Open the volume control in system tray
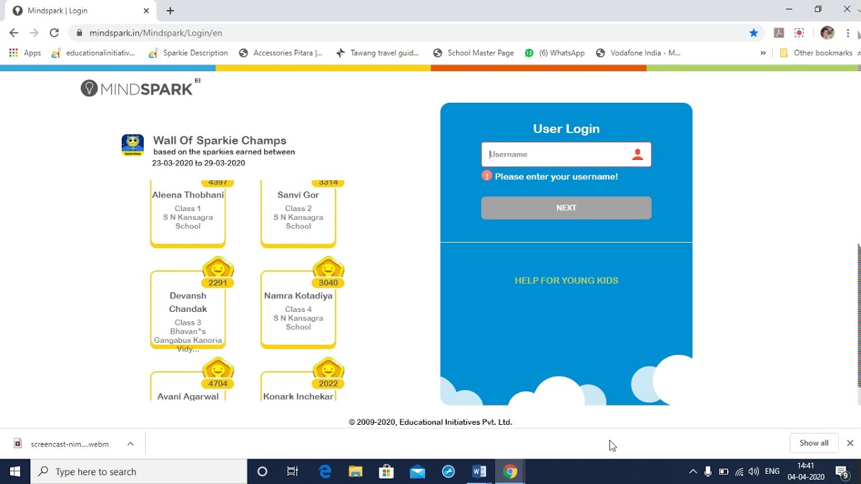 [x=754, y=471]
